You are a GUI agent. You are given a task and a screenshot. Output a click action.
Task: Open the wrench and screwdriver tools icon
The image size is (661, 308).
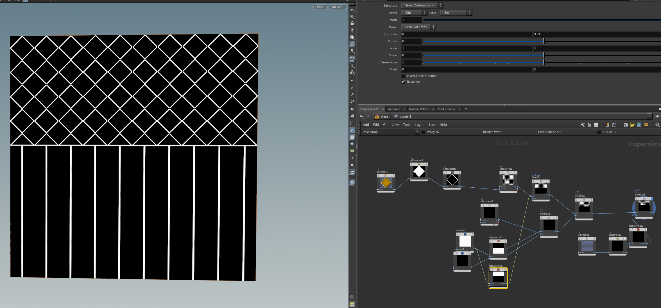point(583,125)
